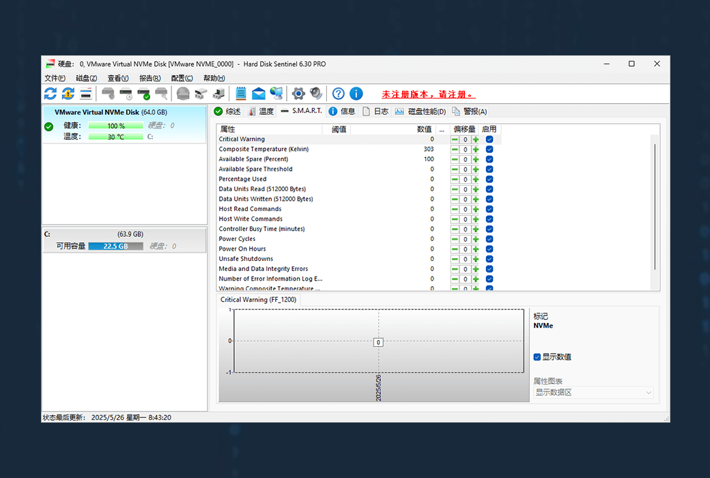710x478 pixels.
Task: Open the 报告 menu
Action: click(150, 78)
